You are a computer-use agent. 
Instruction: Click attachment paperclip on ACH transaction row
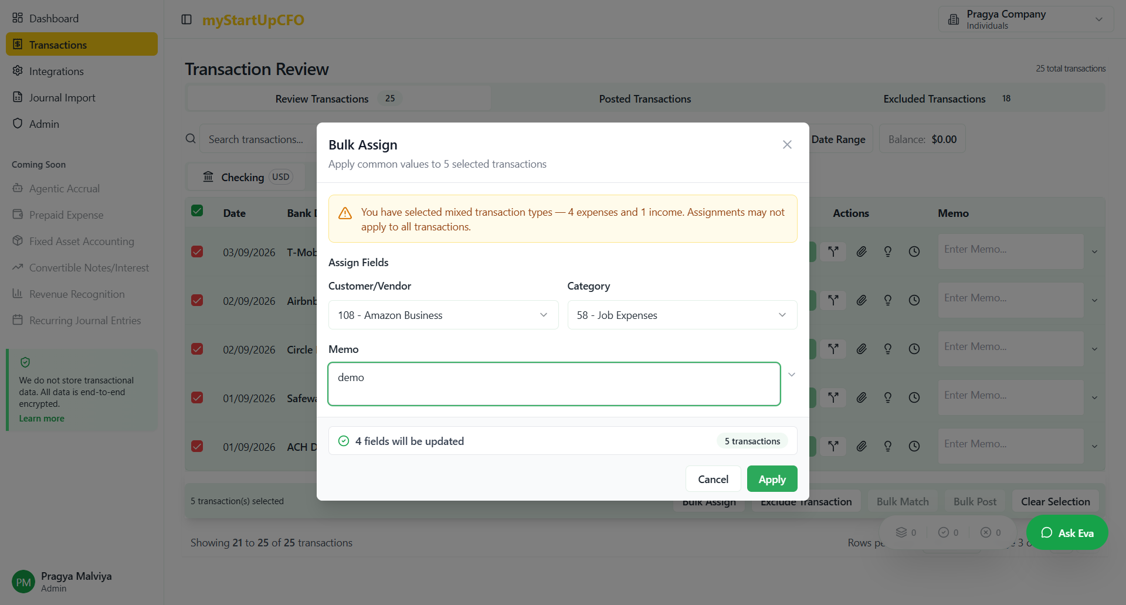click(861, 446)
